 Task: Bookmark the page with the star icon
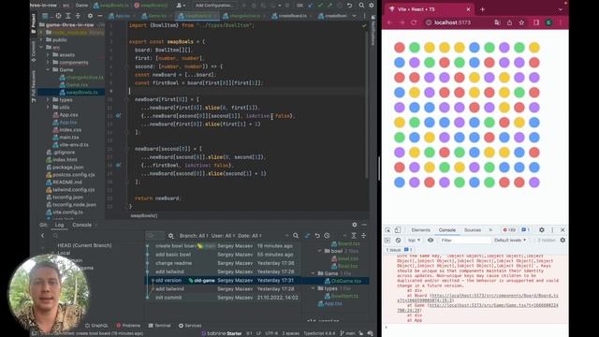tap(521, 22)
